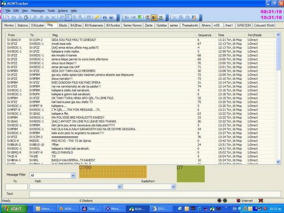Click the first blue round info icon
284x213 pixels.
(105, 18)
